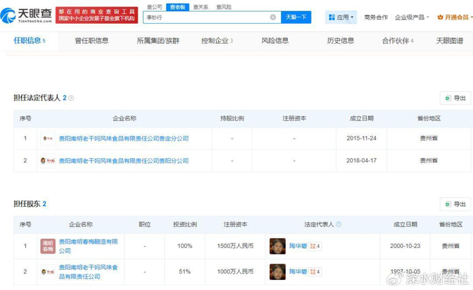Select the 任职信息 tab
Screen dimensions: 473x290
[29, 41]
